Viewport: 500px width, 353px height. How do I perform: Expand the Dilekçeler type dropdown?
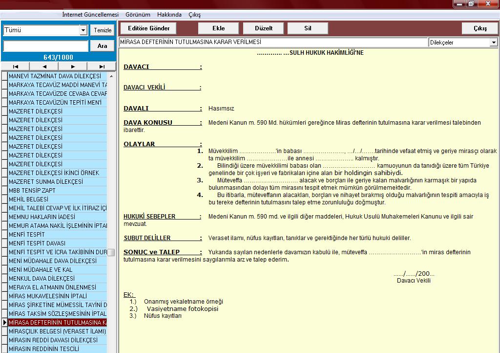493,43
